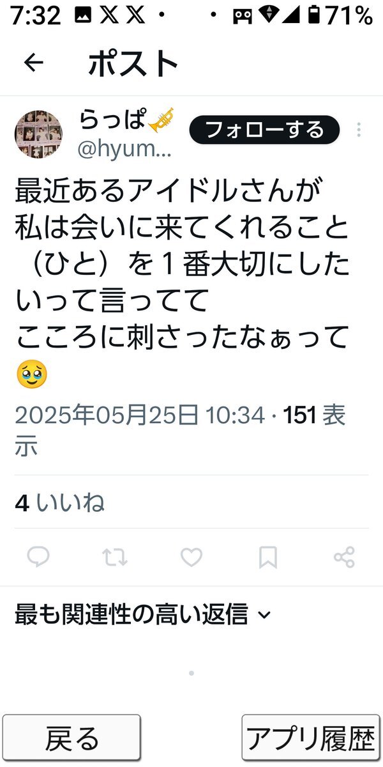Open the share icon
Image resolution: width=383 pixels, height=767 pixels.
(x=344, y=557)
